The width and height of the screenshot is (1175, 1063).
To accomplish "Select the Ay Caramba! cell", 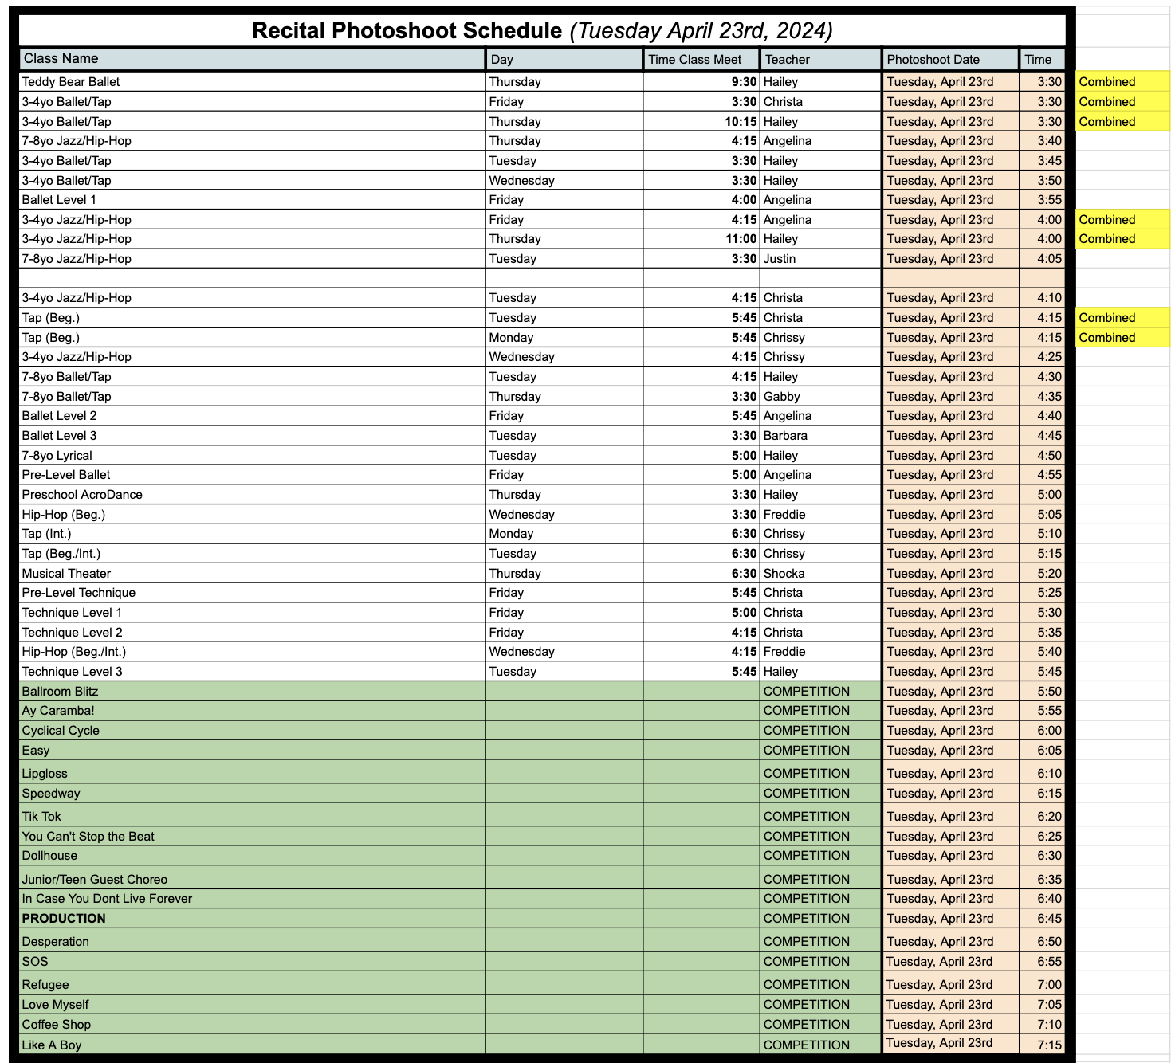I will coord(253,711).
